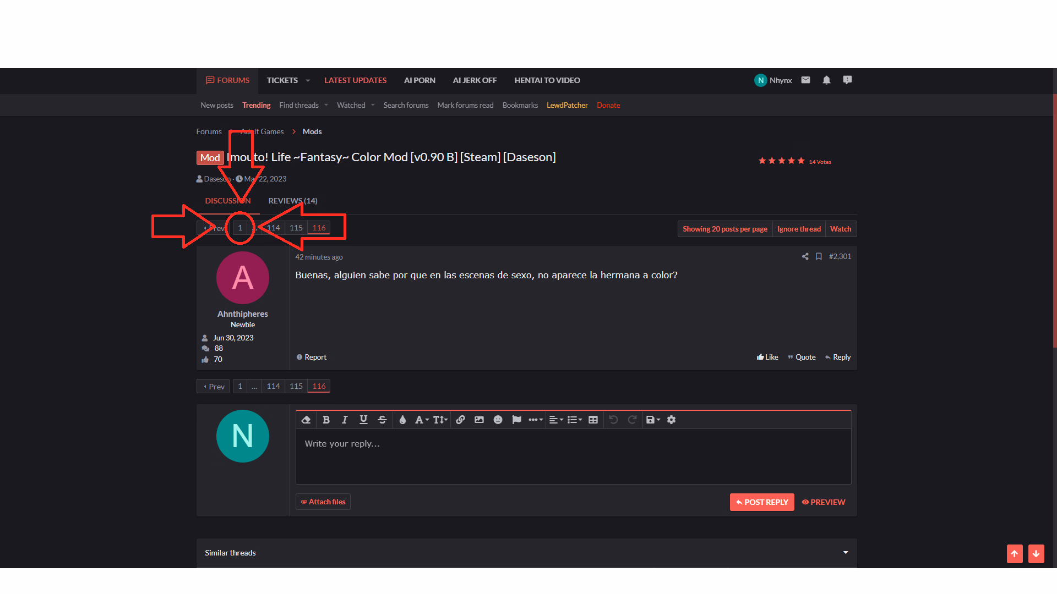Open the text color droplet picker
The image size is (1057, 594).
coord(402,420)
